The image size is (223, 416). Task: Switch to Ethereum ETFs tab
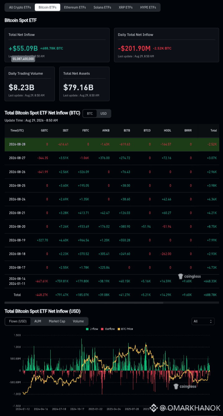[75, 7]
